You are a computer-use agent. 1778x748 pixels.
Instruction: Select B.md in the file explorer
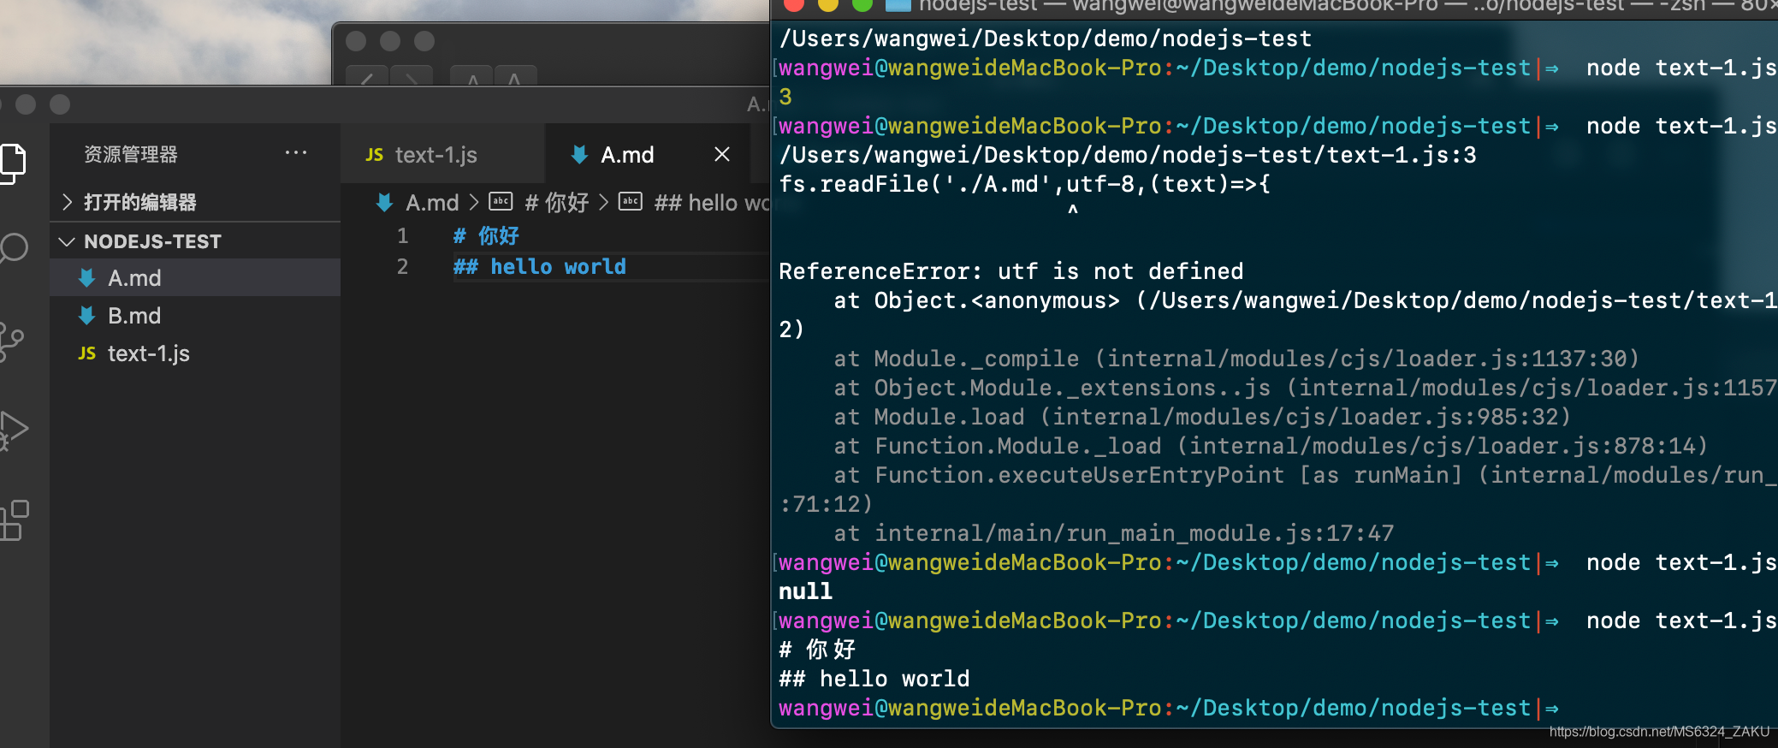pos(195,316)
